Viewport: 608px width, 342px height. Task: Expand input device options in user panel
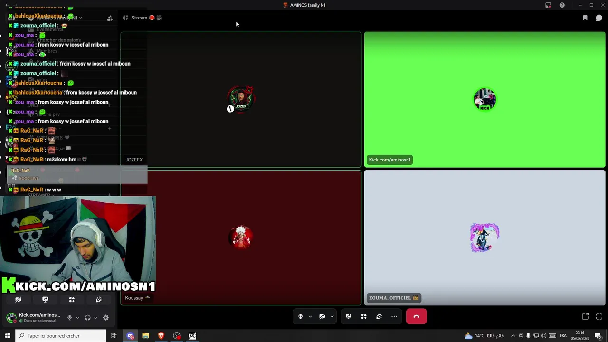click(77, 318)
